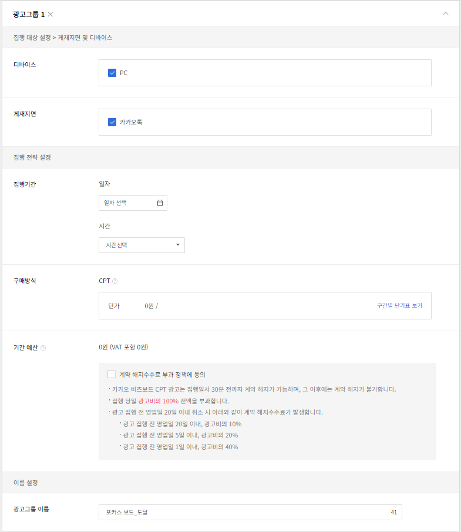Close the 광고그룹 1 tab with ×

50,14
